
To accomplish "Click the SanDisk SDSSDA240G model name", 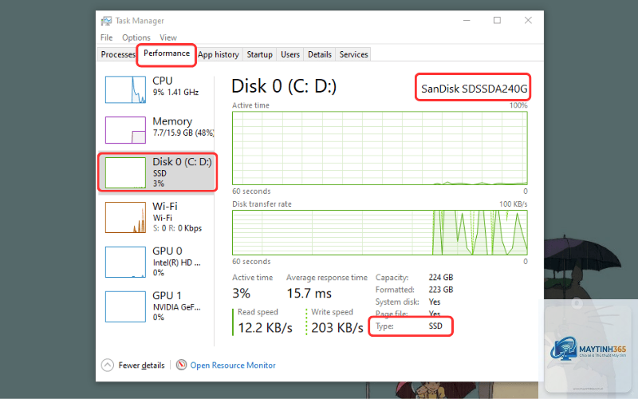I will coord(474,89).
